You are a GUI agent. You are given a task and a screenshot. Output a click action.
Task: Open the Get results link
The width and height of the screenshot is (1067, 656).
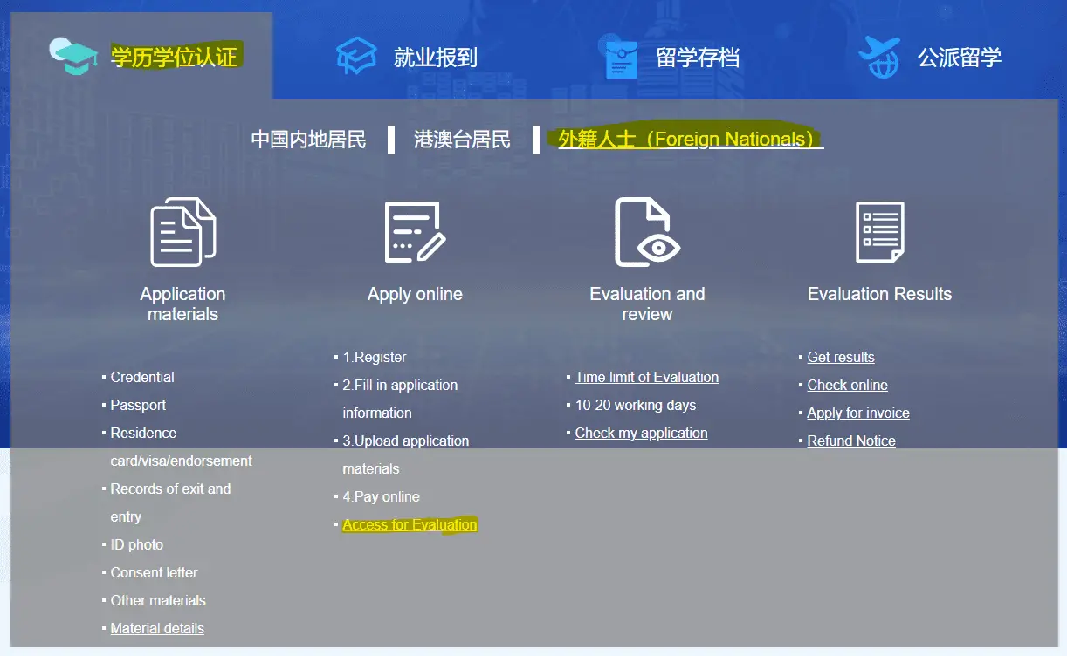click(x=841, y=357)
